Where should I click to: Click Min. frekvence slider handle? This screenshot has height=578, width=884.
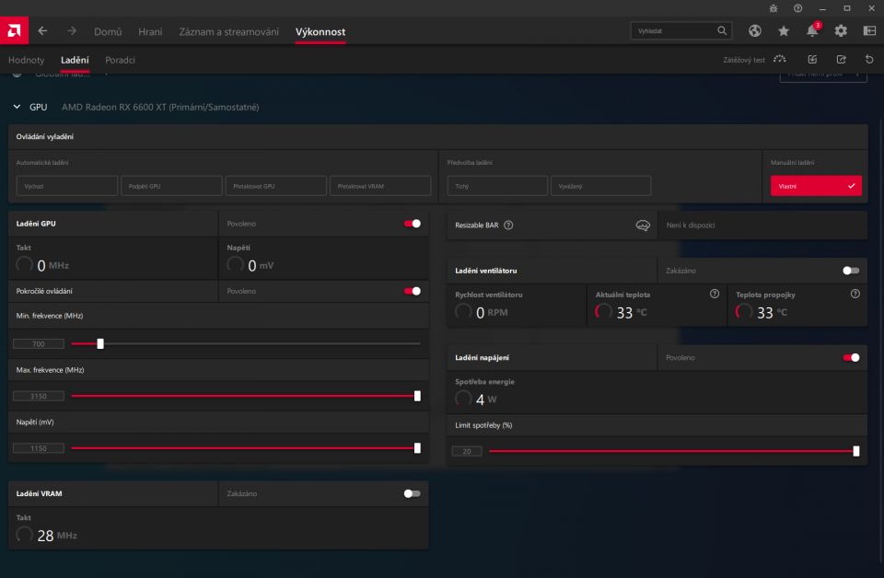point(100,343)
